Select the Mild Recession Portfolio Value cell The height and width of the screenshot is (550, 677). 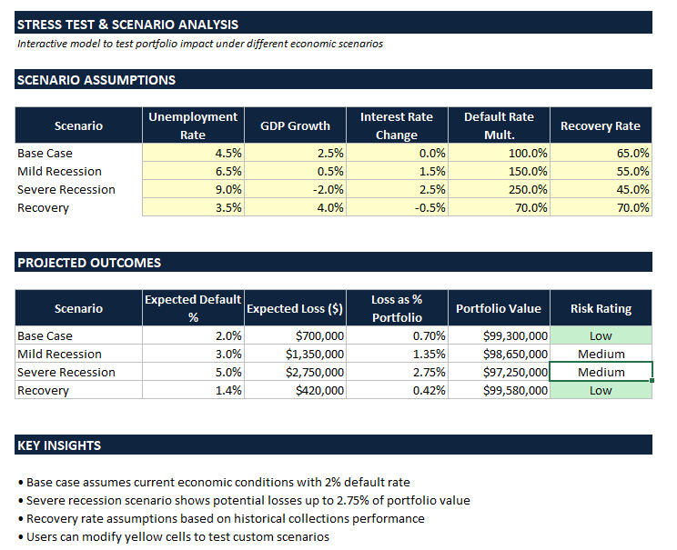[499, 355]
